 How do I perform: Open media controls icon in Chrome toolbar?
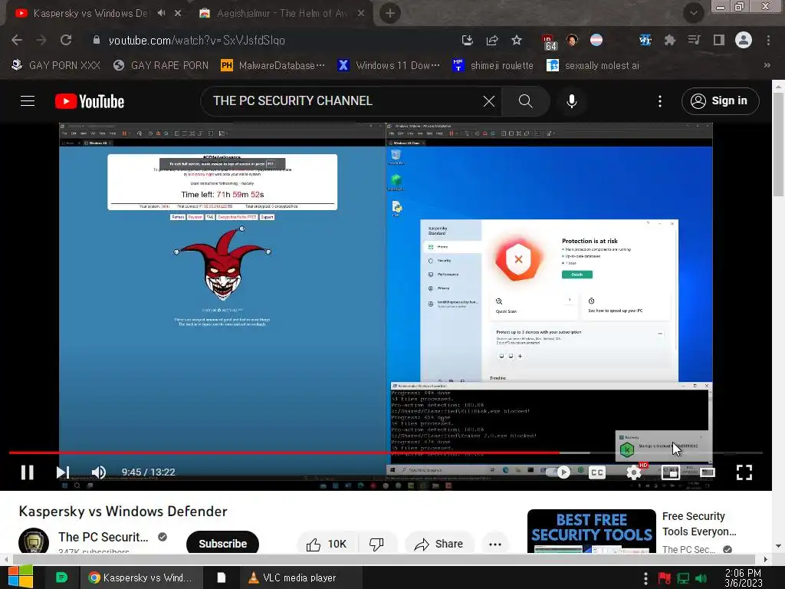point(694,40)
